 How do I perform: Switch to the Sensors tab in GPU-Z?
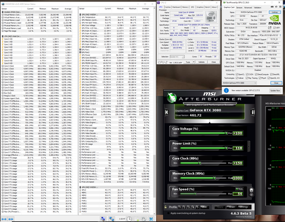point(239,8)
